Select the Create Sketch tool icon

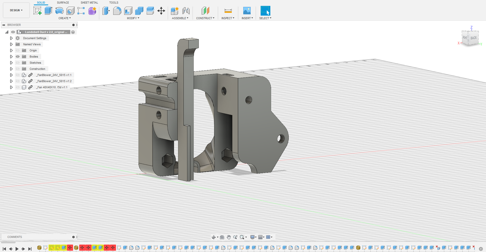38,11
